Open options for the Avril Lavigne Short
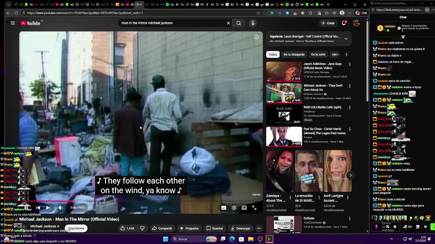 point(348,197)
